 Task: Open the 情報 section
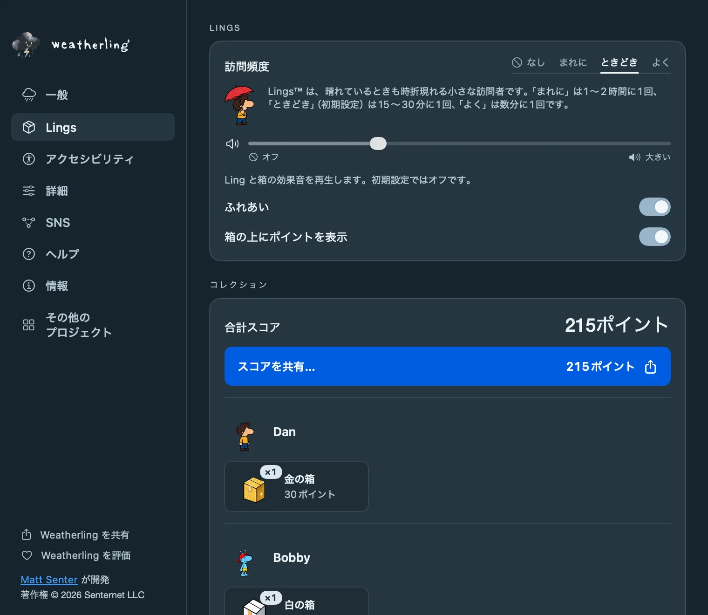93,286
